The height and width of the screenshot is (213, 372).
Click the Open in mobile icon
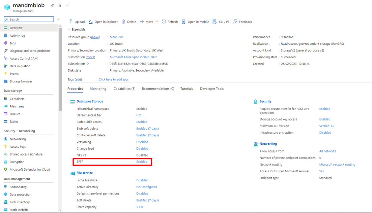click(183, 22)
